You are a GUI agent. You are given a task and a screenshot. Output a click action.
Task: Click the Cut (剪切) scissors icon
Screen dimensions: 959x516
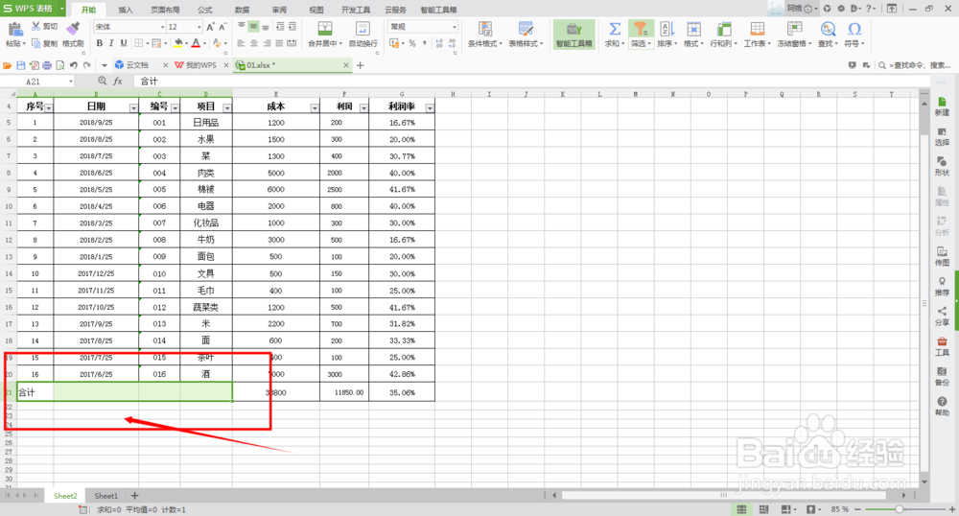36,26
